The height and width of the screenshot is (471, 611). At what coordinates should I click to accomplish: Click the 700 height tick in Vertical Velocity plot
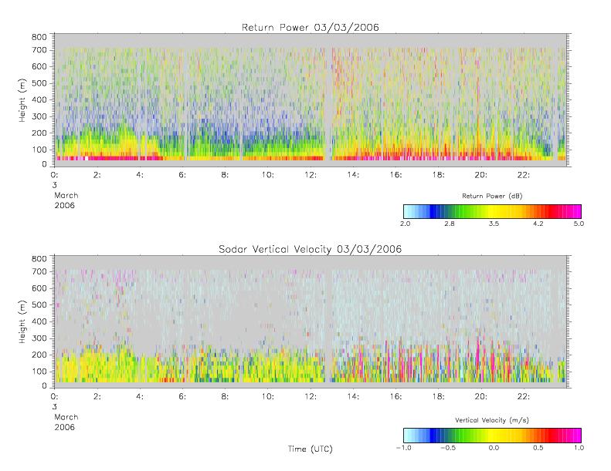point(39,271)
